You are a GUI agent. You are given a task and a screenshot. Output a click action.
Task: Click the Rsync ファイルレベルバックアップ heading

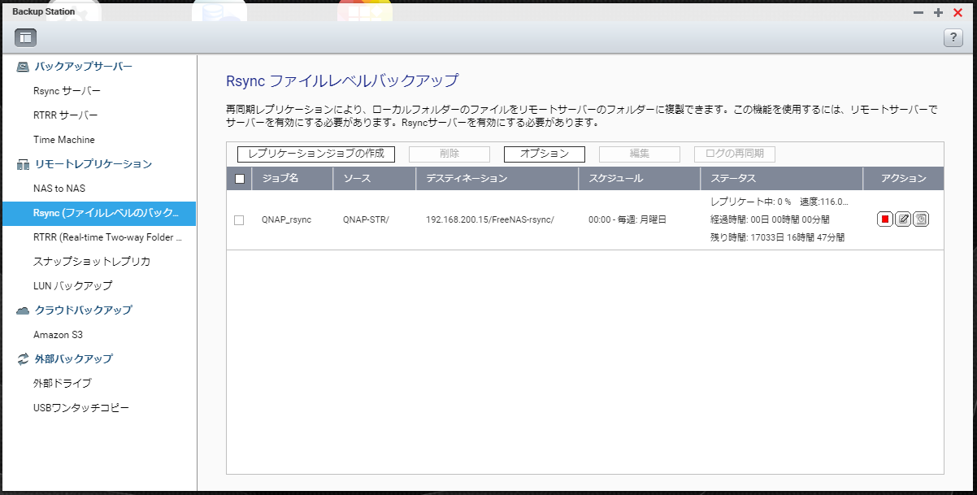click(342, 80)
